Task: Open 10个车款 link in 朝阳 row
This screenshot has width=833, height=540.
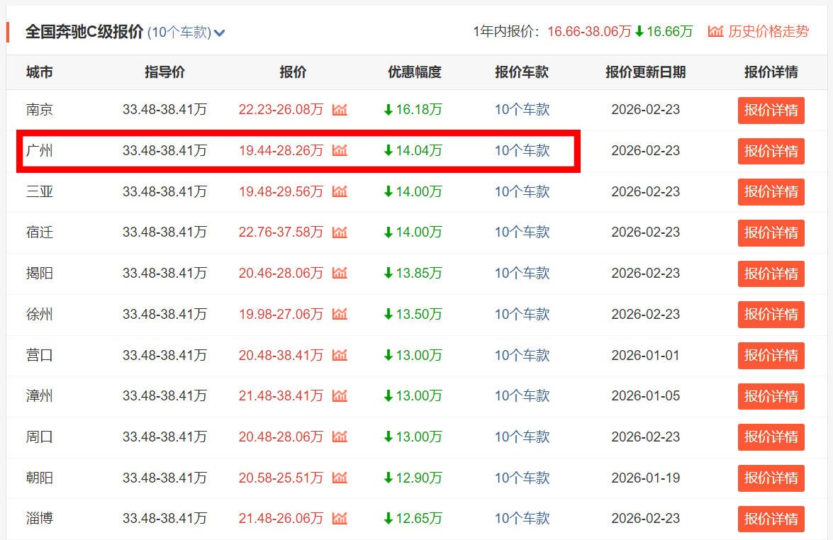Action: pos(522,478)
